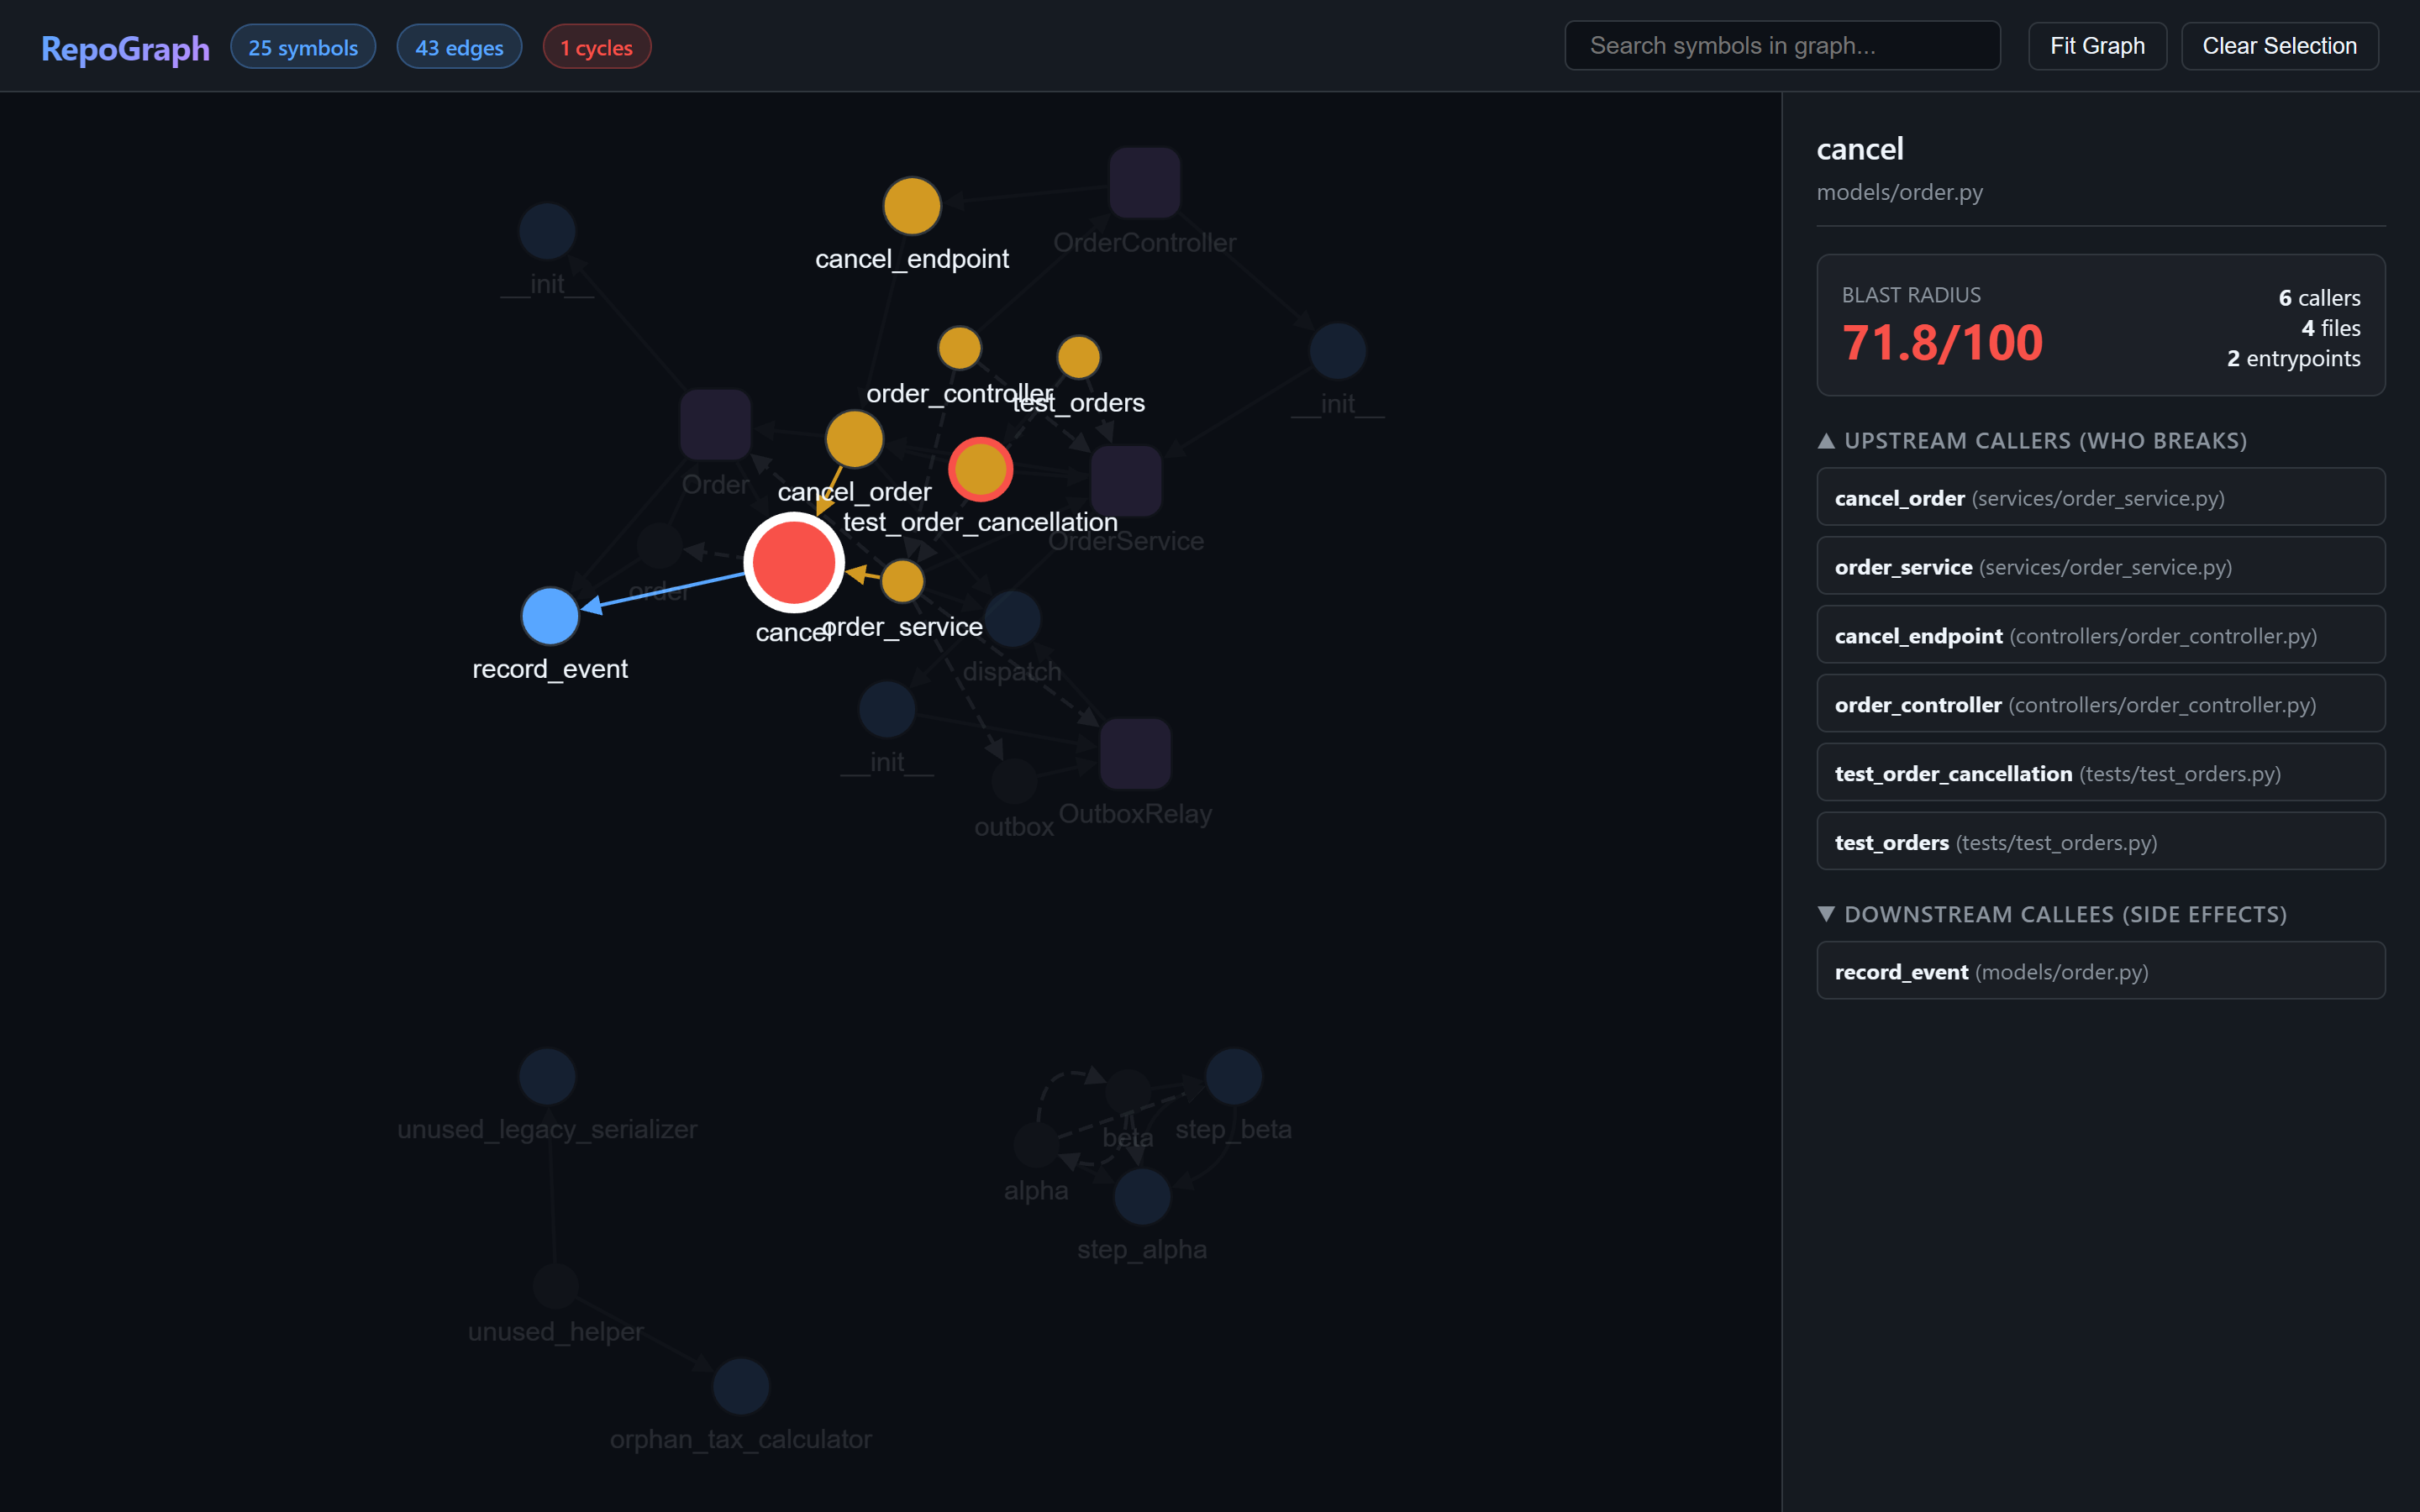Click the dimmed outbox node
2420x1512 pixels.
point(1014,781)
